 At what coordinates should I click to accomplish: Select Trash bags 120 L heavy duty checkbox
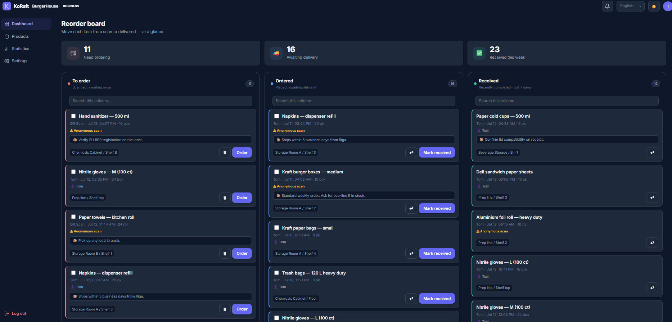pos(276,273)
